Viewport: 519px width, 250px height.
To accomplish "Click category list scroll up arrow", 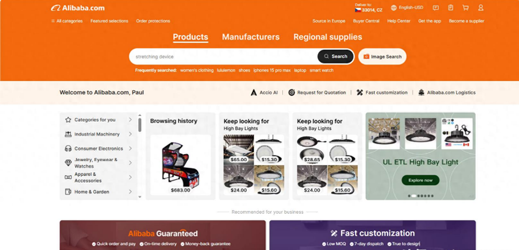I will (x=140, y=115).
